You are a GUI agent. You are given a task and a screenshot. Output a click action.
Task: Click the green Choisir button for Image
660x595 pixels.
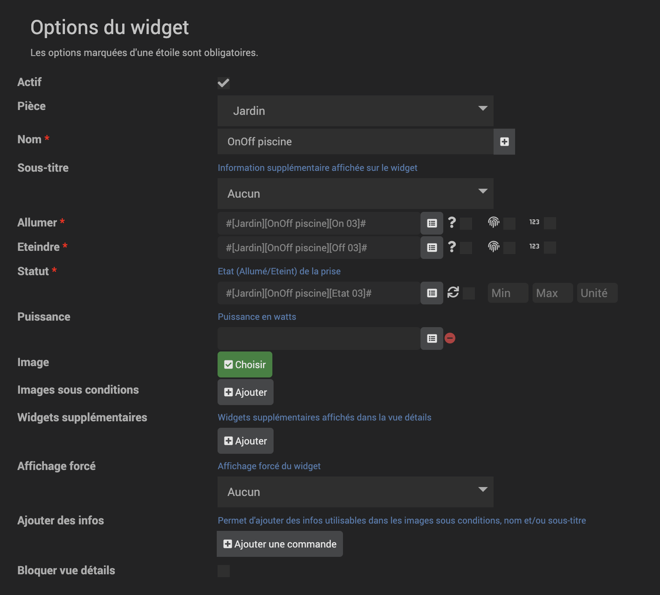244,364
